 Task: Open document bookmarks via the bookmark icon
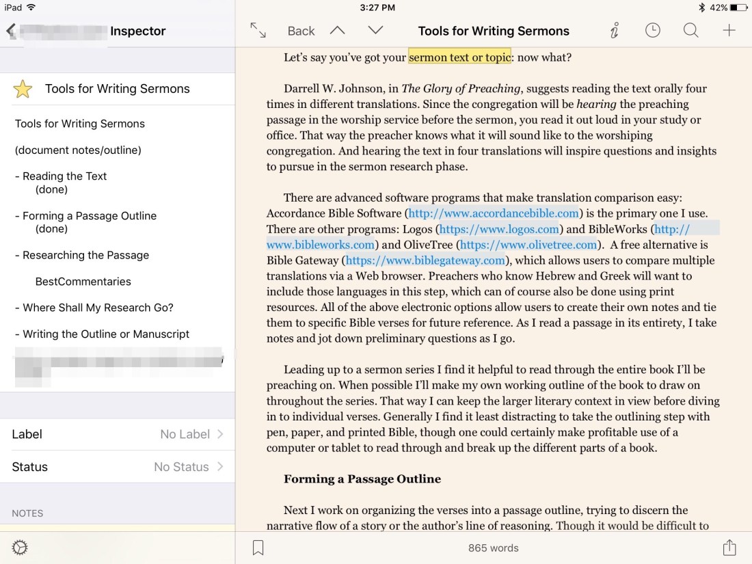coord(258,547)
